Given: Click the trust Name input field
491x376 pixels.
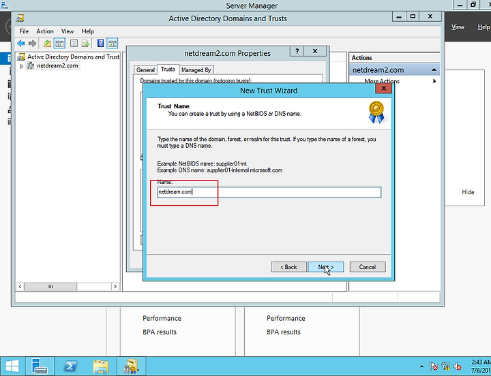Looking at the screenshot, I should click(x=269, y=192).
